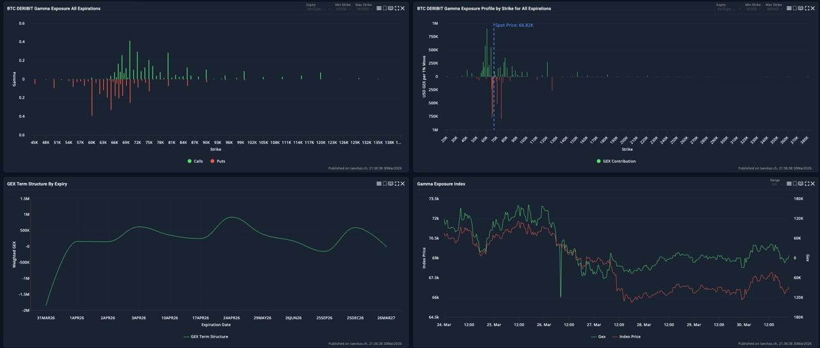Image resolution: width=820 pixels, height=348 pixels.
Task: Open the book guide icon on GEX Term Structure panel
Action: [x=390, y=184]
